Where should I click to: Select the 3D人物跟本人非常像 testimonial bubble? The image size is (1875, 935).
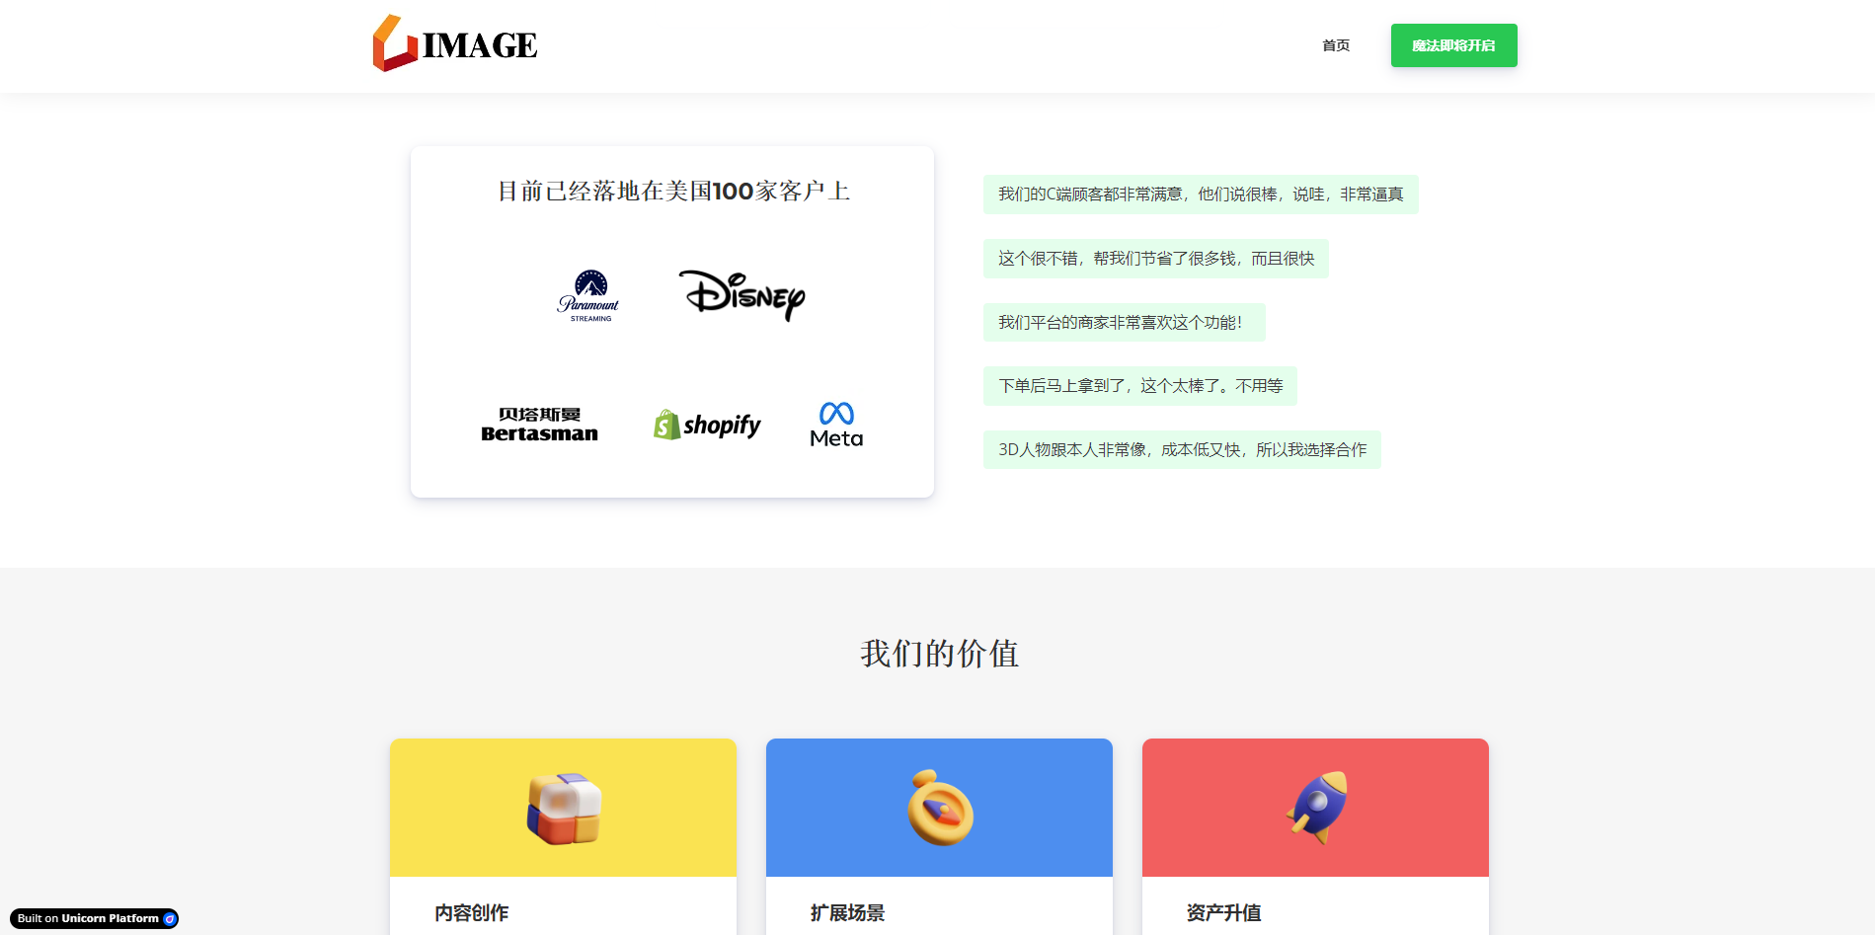click(1181, 450)
